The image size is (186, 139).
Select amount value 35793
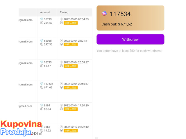pos(48,19)
